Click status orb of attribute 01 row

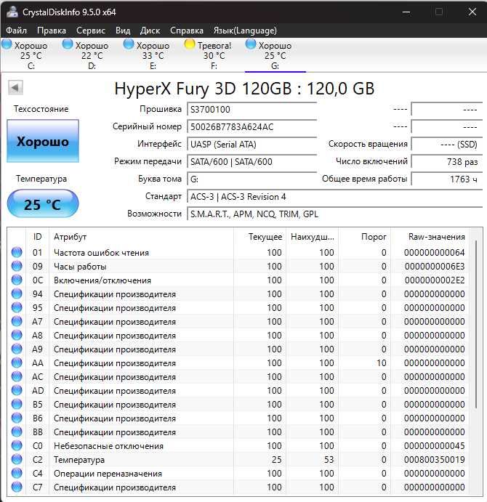[17, 252]
